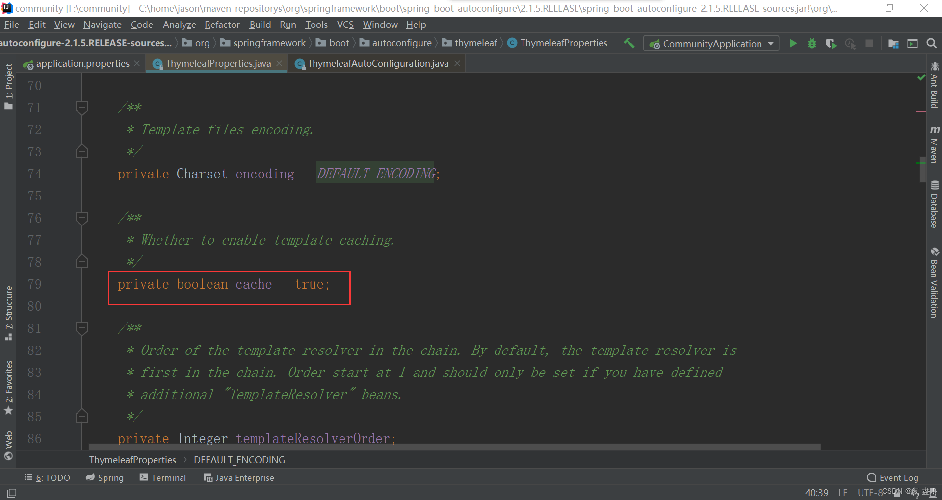
Task: Click DEFAULT_ENCODING in bottom breadcrumb
Action: pyautogui.click(x=239, y=460)
